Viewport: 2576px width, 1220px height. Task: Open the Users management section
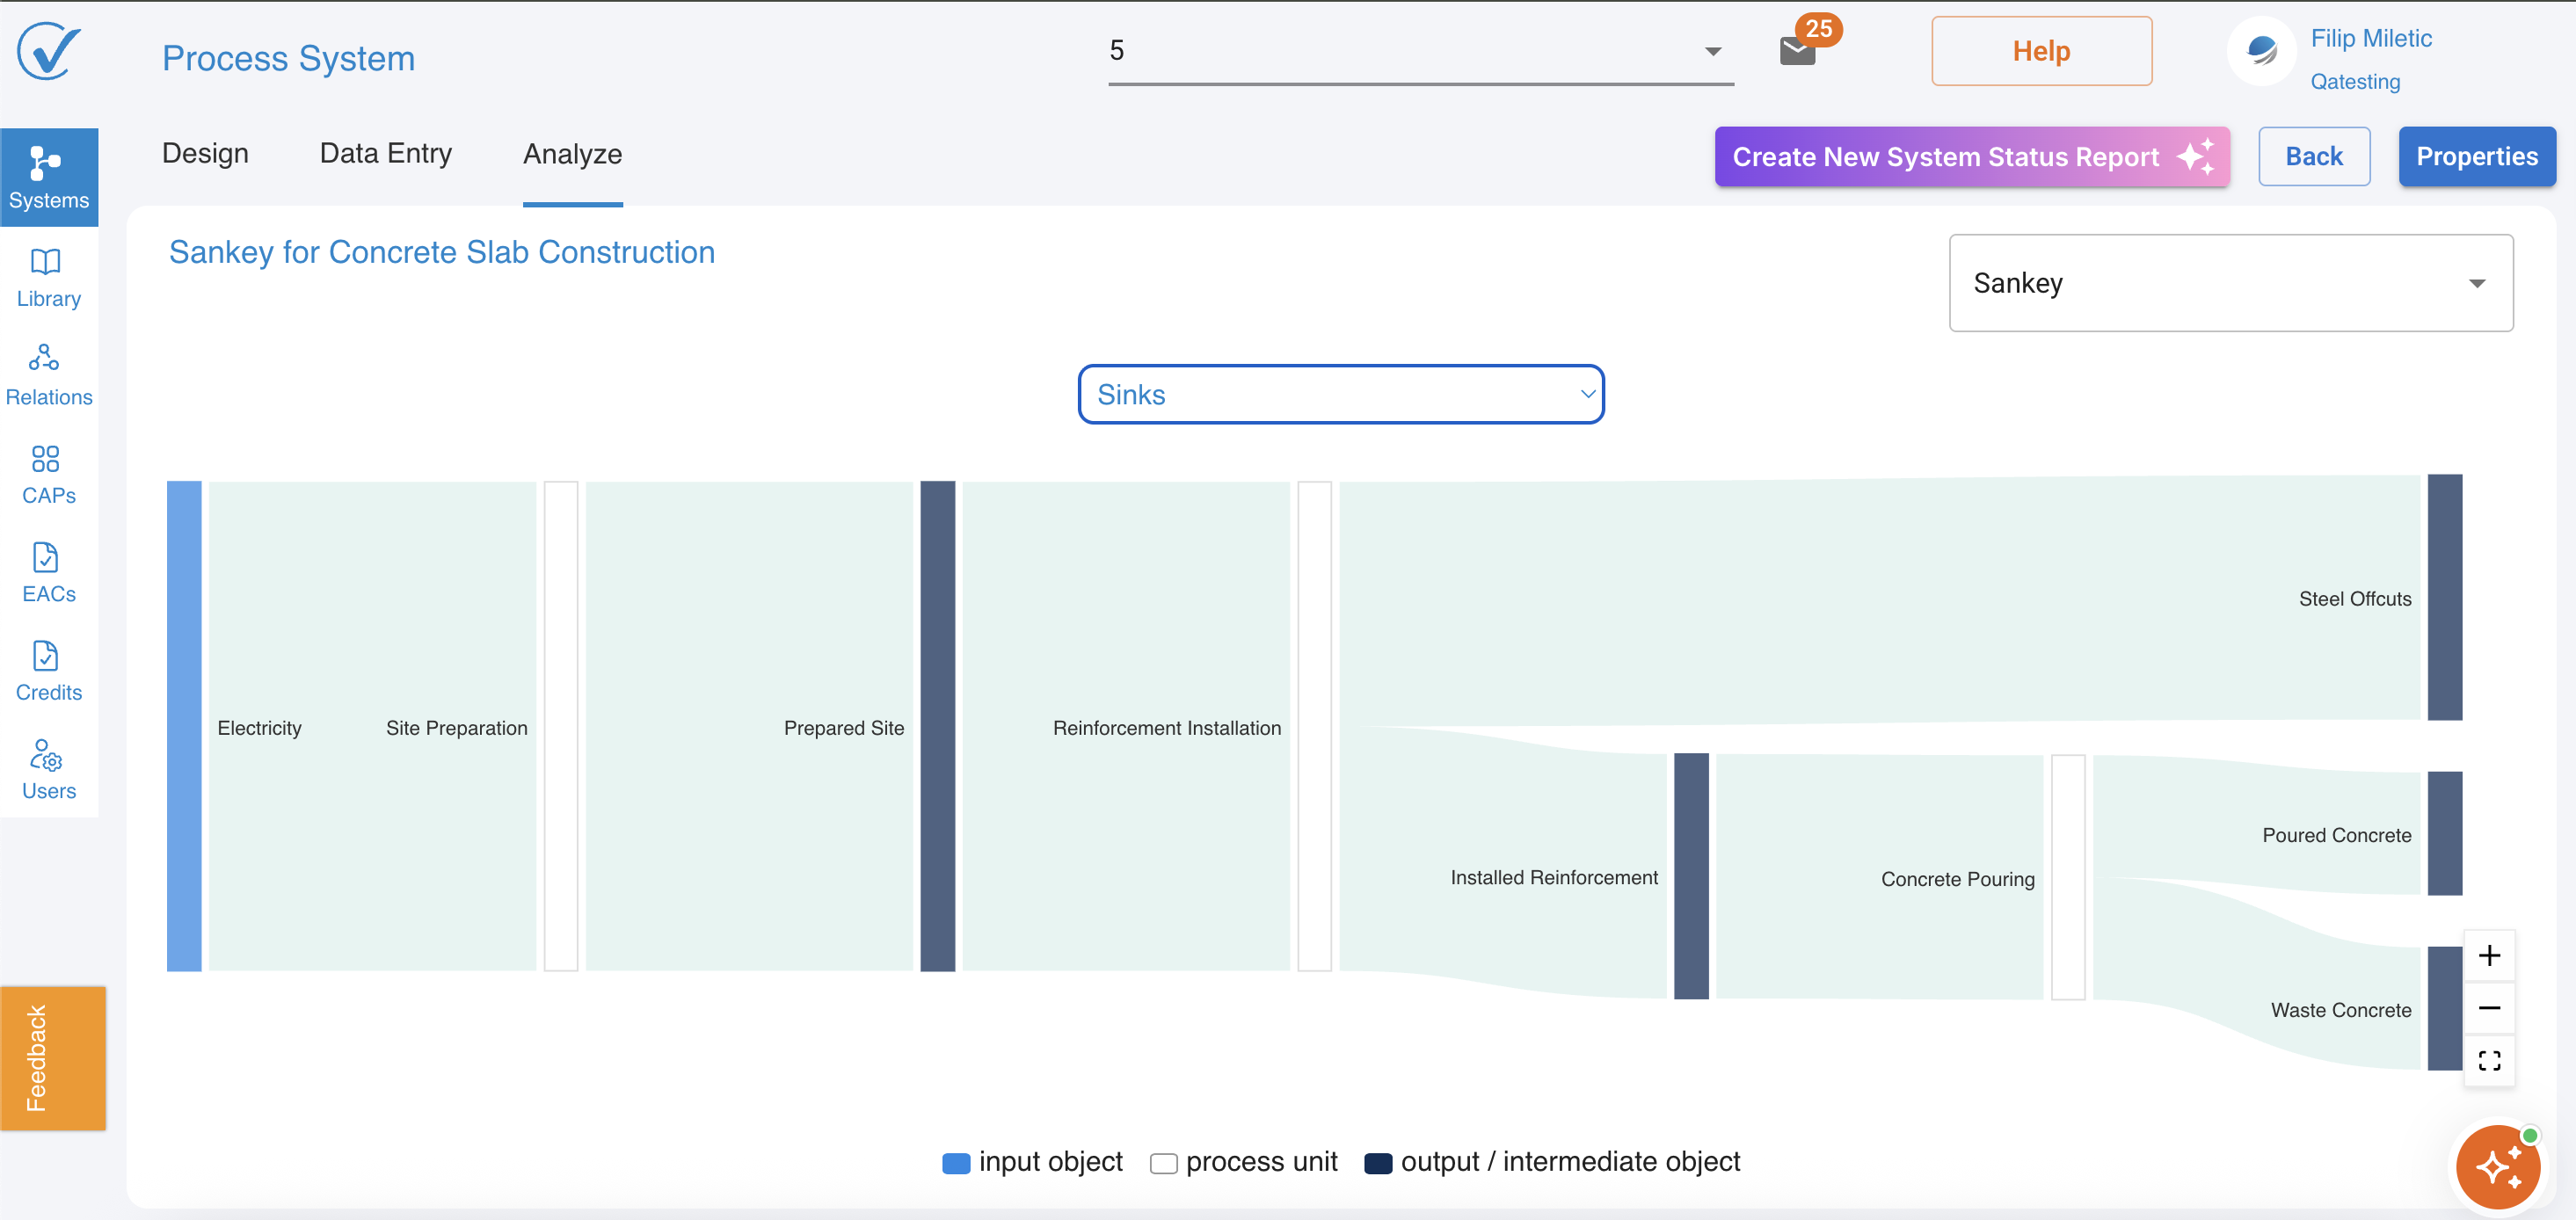tap(48, 769)
